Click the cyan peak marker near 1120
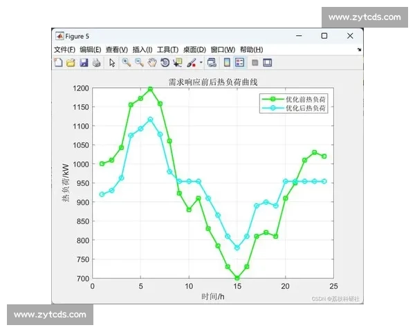Screen dimensions: 415x332 150,120
